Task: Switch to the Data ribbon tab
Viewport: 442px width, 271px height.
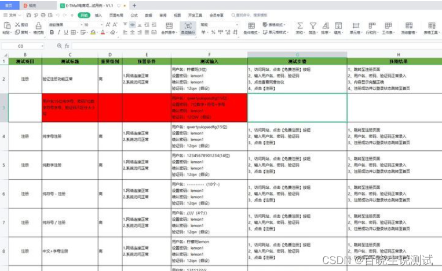Action: pos(148,15)
